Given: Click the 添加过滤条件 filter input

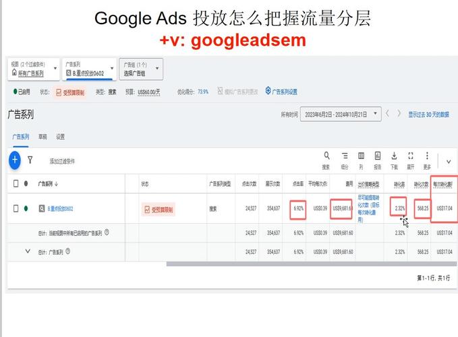Looking at the screenshot, I should click(62, 161).
